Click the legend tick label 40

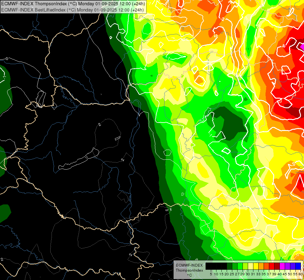coord(279,274)
